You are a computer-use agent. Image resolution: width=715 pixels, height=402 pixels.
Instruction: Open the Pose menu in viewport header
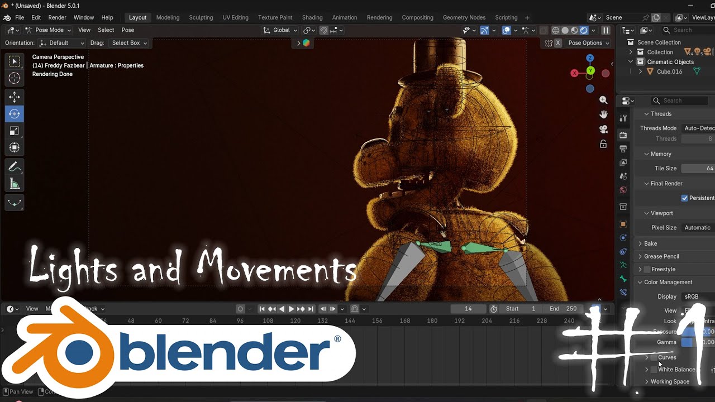(x=128, y=30)
